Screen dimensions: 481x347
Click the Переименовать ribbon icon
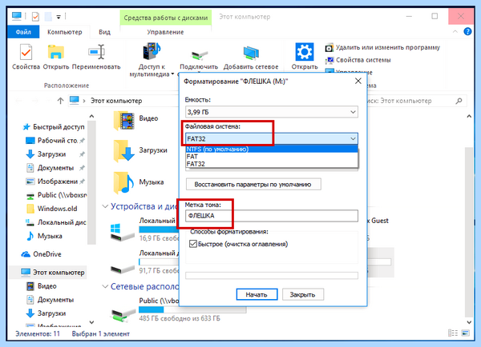pyautogui.click(x=96, y=52)
